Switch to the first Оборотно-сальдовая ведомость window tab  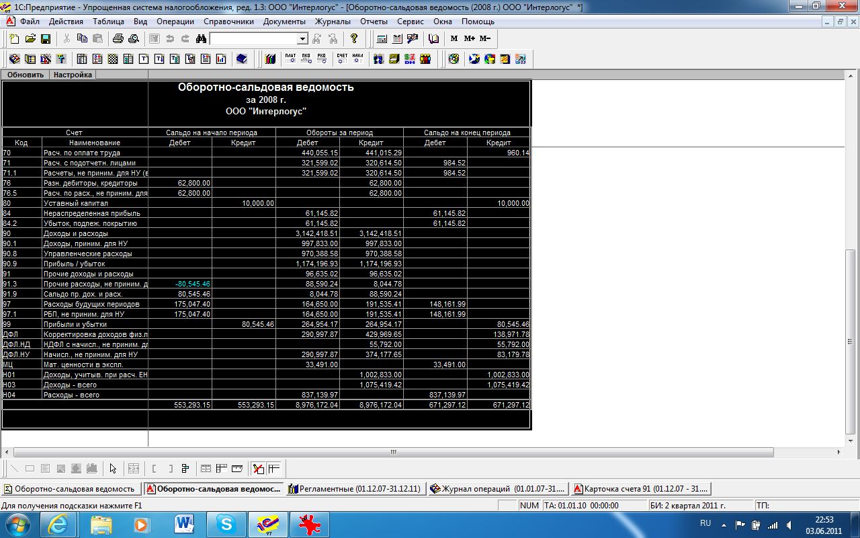click(72, 489)
